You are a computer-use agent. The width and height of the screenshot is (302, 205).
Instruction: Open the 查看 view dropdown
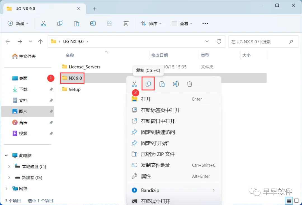[x=182, y=23]
